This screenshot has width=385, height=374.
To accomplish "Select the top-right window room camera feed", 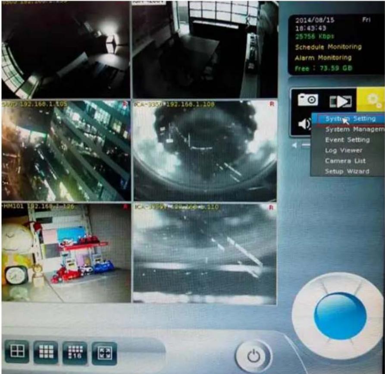I will click(x=205, y=49).
